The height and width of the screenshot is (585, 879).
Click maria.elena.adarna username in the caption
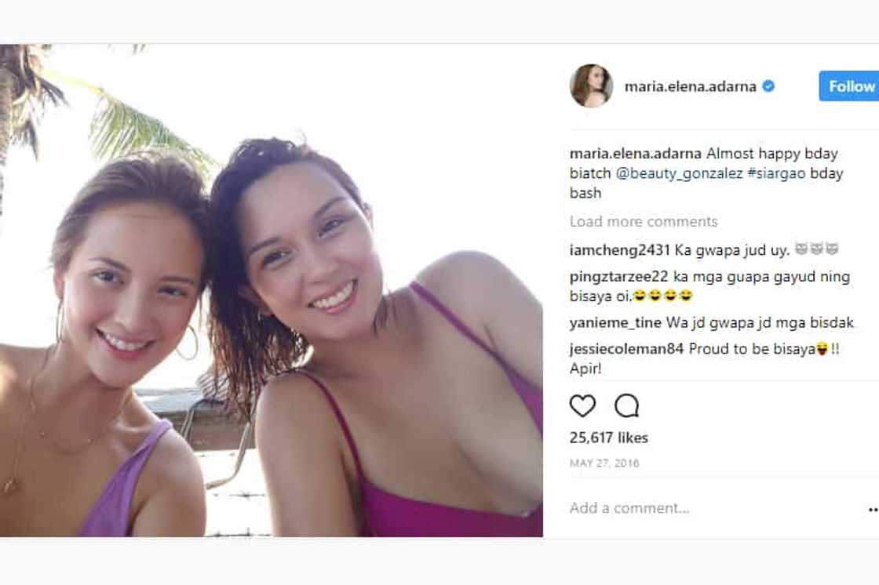635,154
